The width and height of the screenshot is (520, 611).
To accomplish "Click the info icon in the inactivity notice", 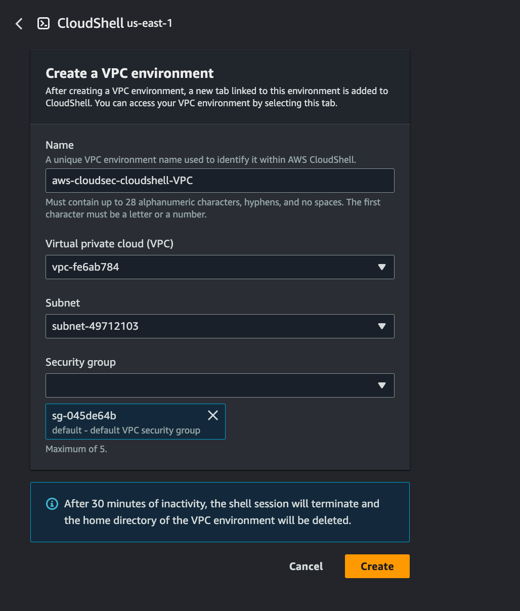I will pyautogui.click(x=52, y=504).
